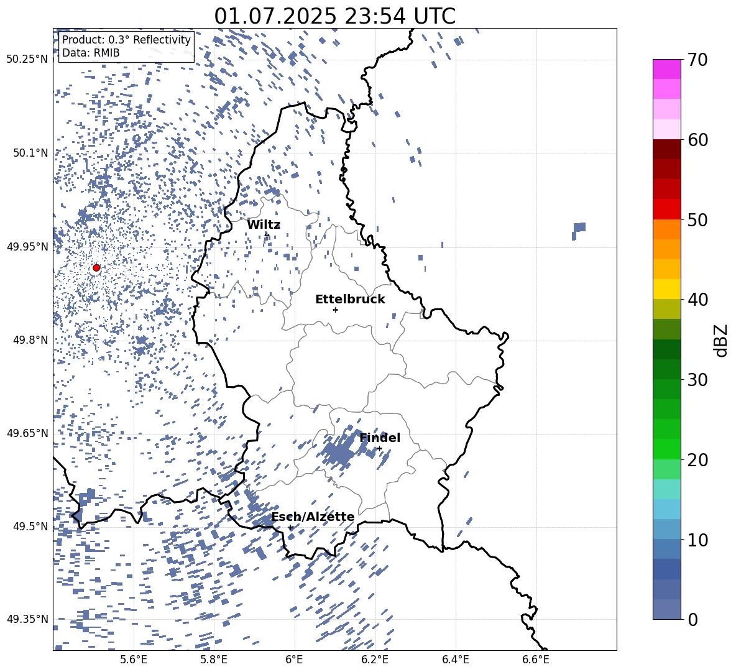Click the bright red colorbar segment above 50

(666, 209)
